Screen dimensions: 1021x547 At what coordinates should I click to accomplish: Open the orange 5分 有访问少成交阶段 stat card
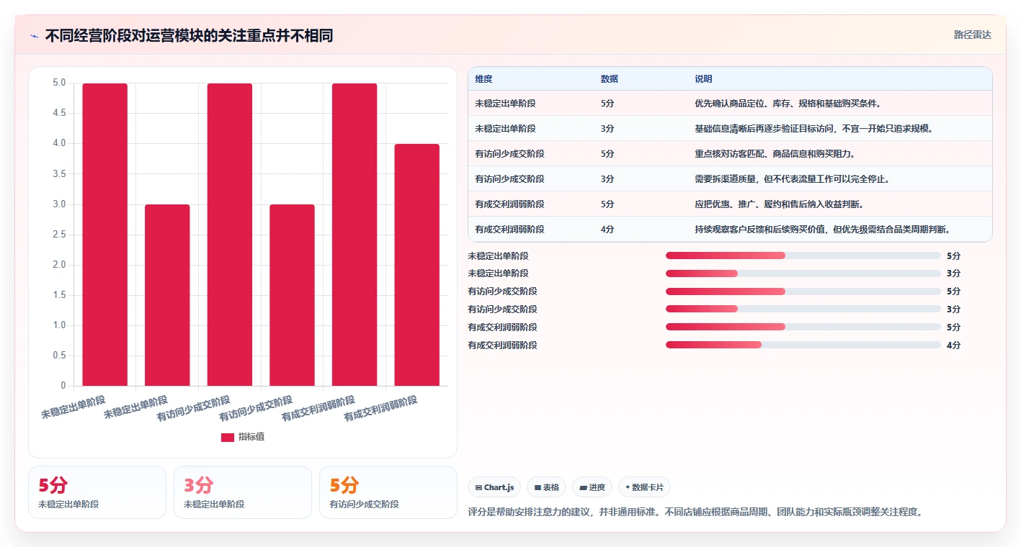(x=388, y=492)
